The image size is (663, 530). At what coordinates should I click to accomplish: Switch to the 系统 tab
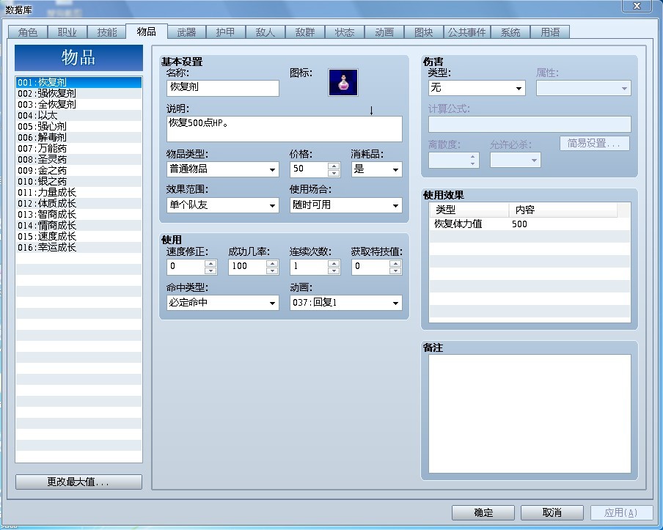510,32
